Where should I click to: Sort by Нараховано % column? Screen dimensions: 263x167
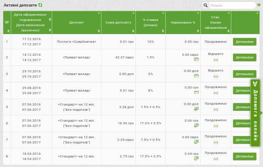pyautogui.click(x=198, y=31)
